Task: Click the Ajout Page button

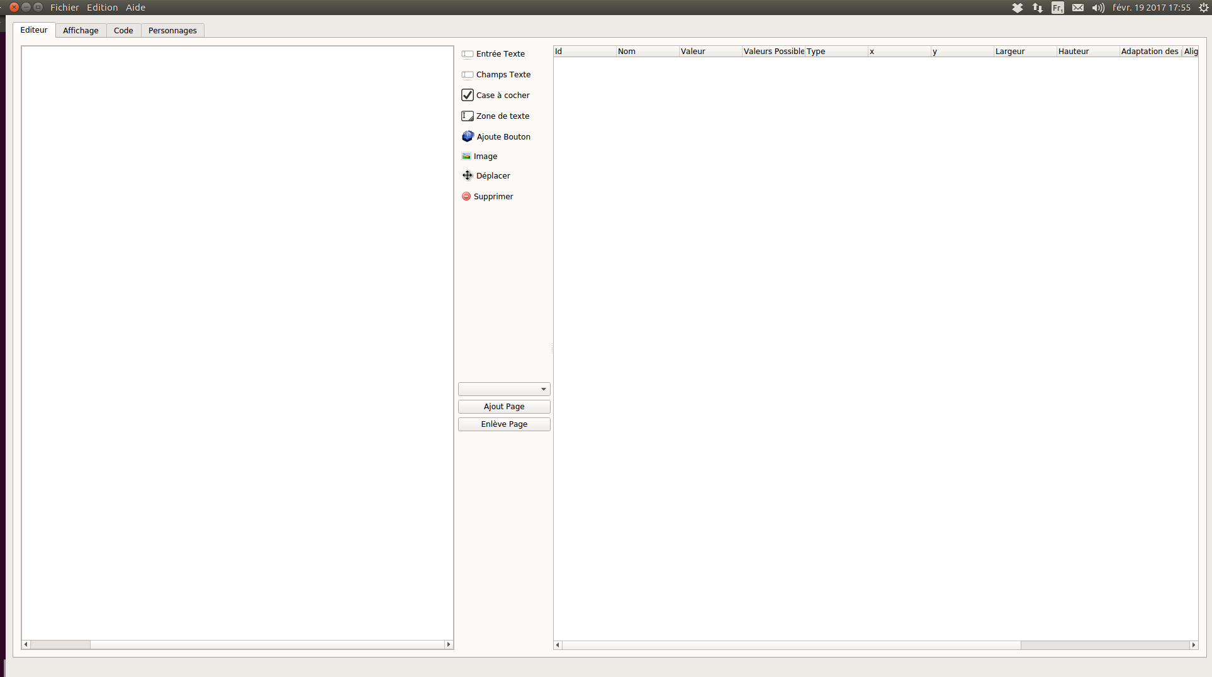Action: pos(504,407)
